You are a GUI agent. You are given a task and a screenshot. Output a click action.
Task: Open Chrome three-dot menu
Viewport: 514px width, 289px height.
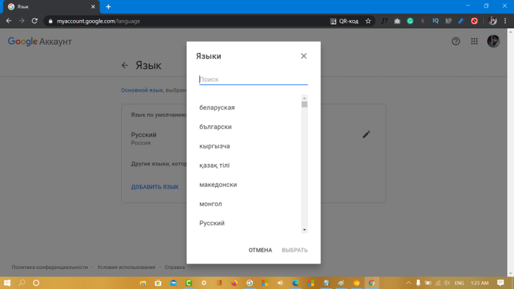pyautogui.click(x=505, y=21)
